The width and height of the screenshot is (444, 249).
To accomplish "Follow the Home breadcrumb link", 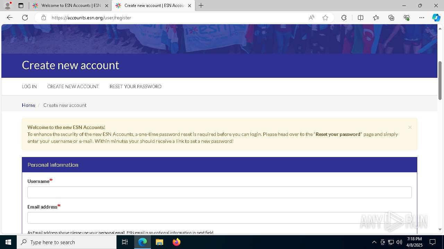I will click(28, 105).
